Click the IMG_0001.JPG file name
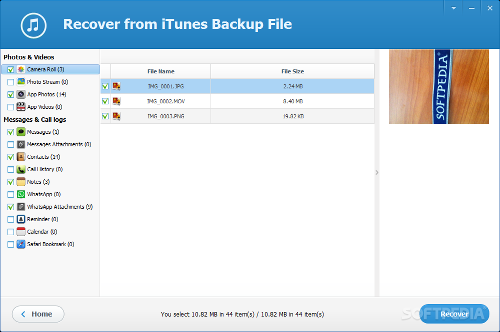 [166, 86]
